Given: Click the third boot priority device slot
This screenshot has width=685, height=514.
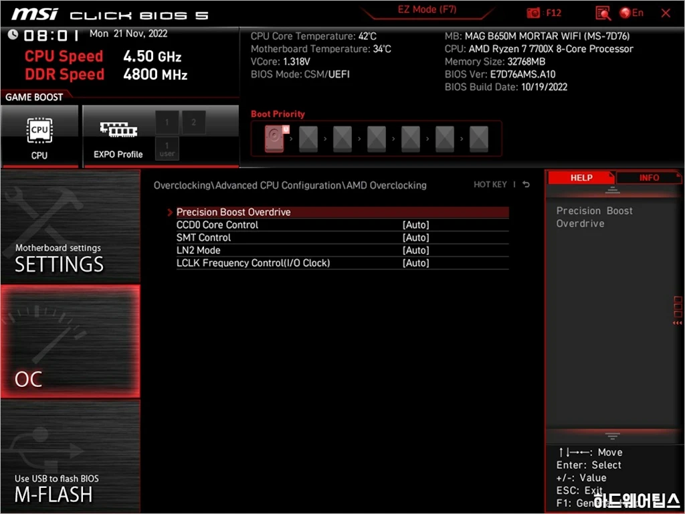Looking at the screenshot, I should pyautogui.click(x=342, y=139).
